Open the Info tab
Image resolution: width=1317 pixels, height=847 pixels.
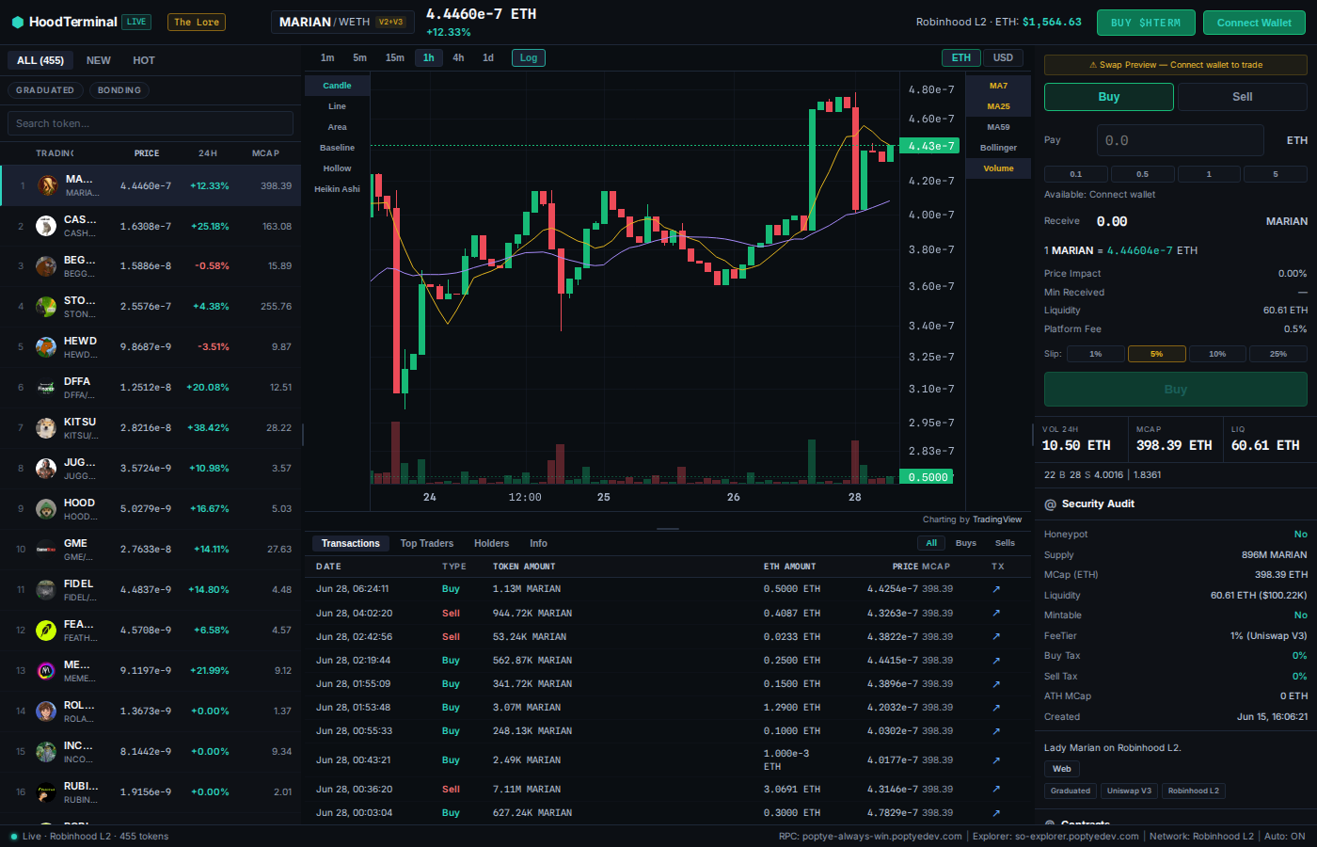(538, 543)
